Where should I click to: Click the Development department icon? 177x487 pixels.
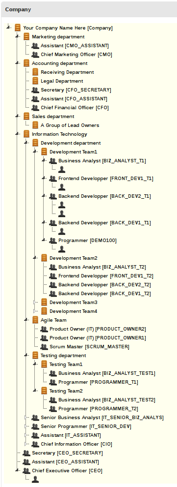click(35, 143)
